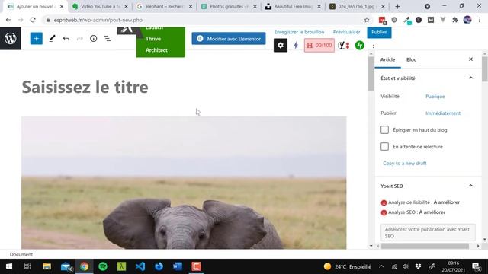Open File Explorer from taskbar
488x274 pixels.
tap(47, 266)
